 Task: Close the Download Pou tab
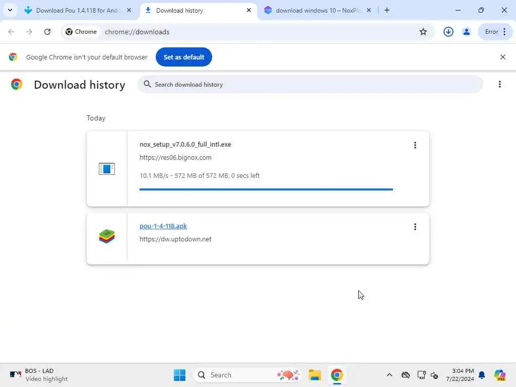(x=129, y=11)
